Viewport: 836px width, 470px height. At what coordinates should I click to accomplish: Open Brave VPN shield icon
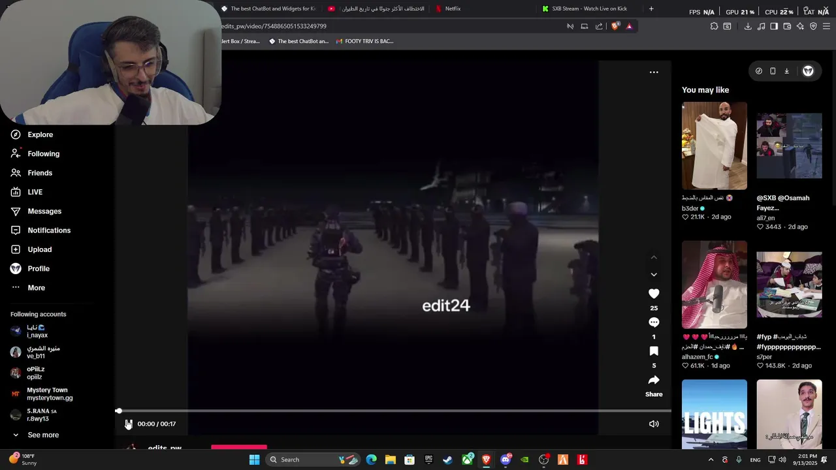tap(813, 26)
